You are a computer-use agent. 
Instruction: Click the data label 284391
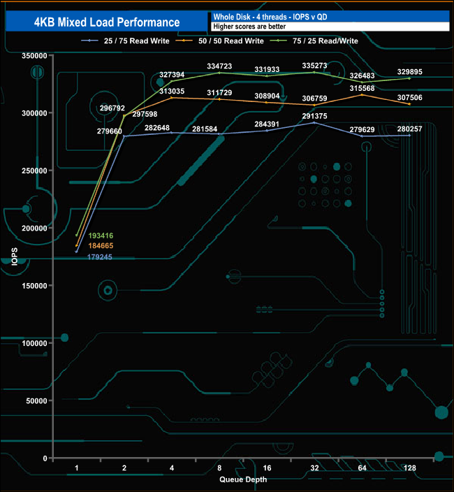[x=267, y=124]
